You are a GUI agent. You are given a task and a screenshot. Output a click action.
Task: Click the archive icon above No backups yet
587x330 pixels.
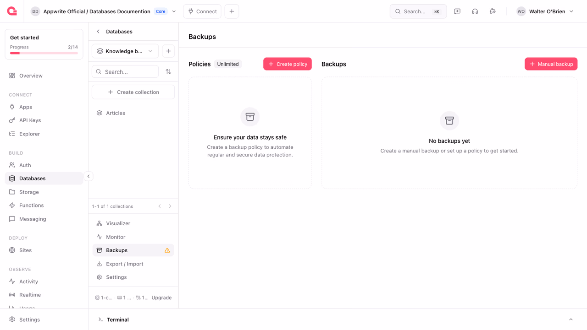(449, 120)
